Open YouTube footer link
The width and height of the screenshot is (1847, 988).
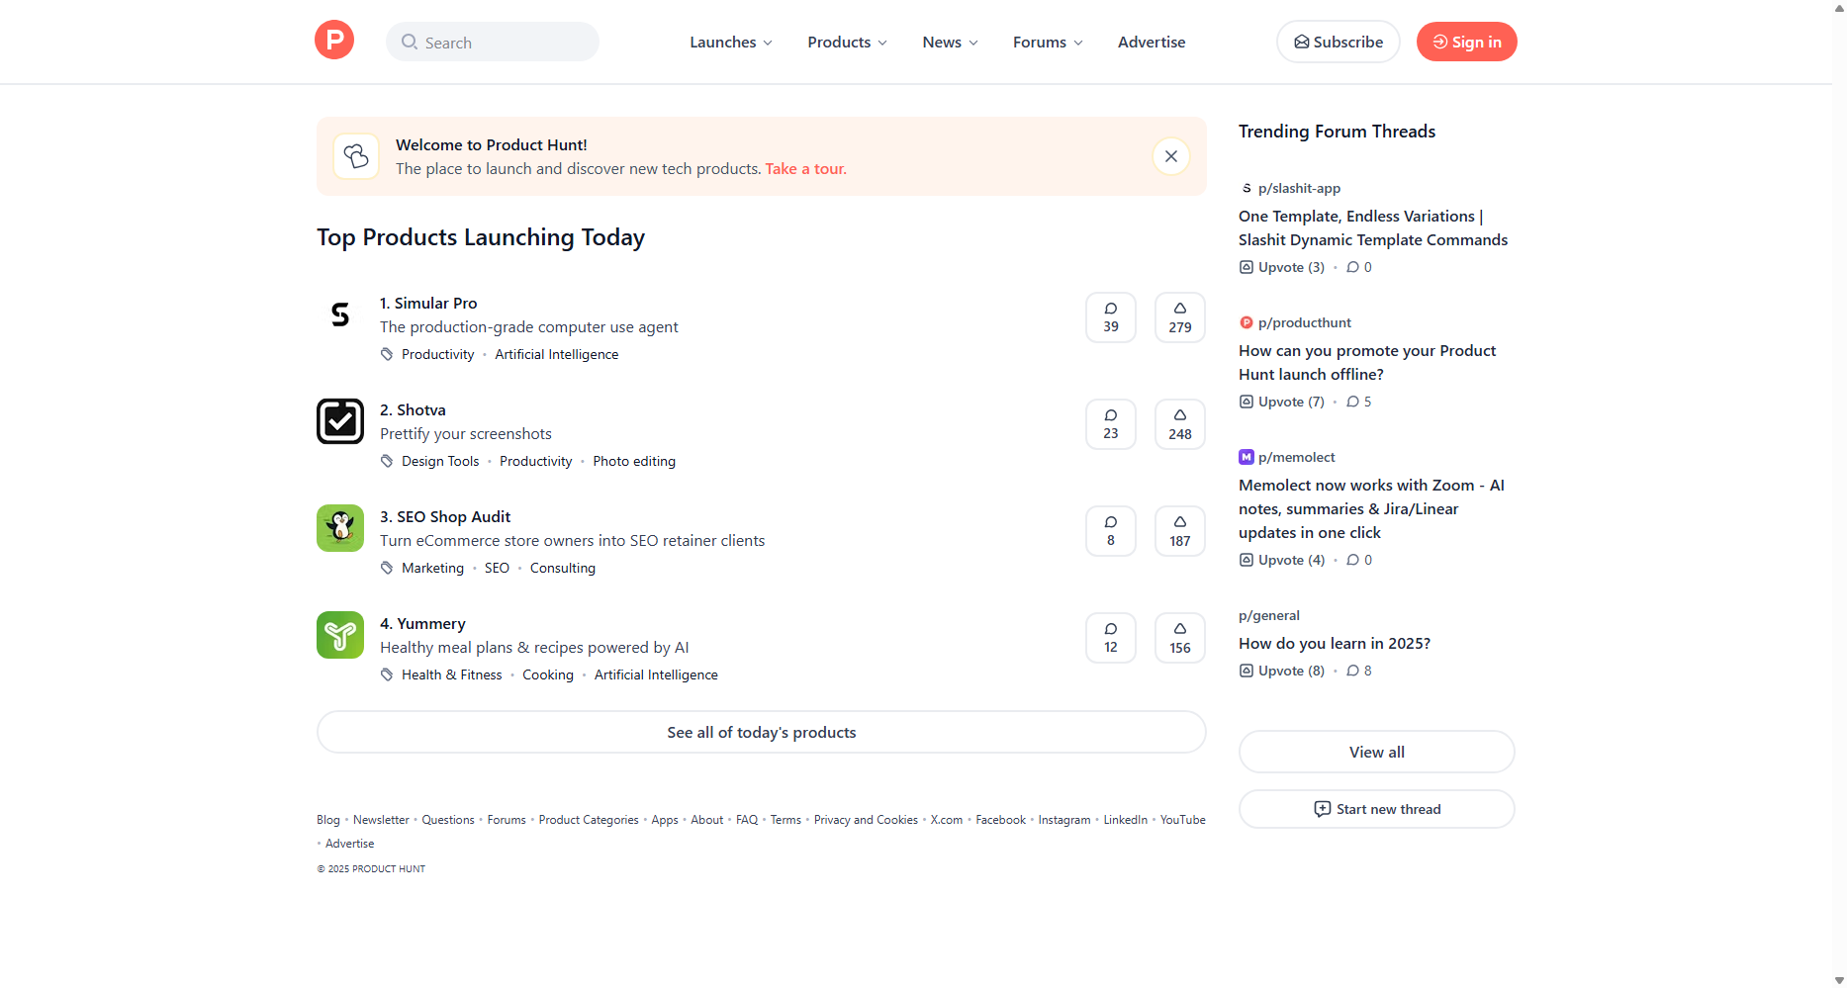(x=1182, y=820)
